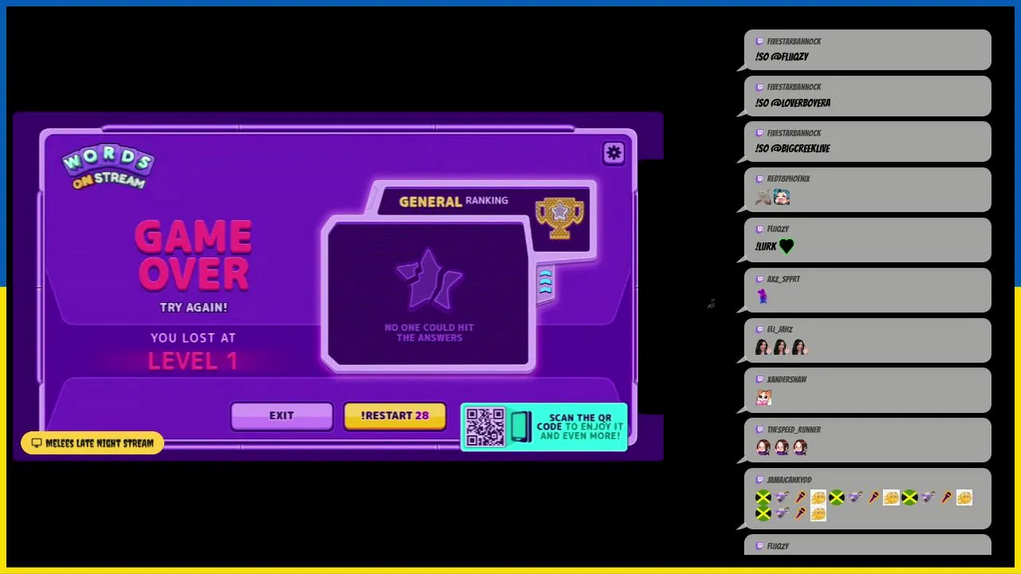
Task: Click 'No one could hit the answers' text
Action: click(429, 332)
